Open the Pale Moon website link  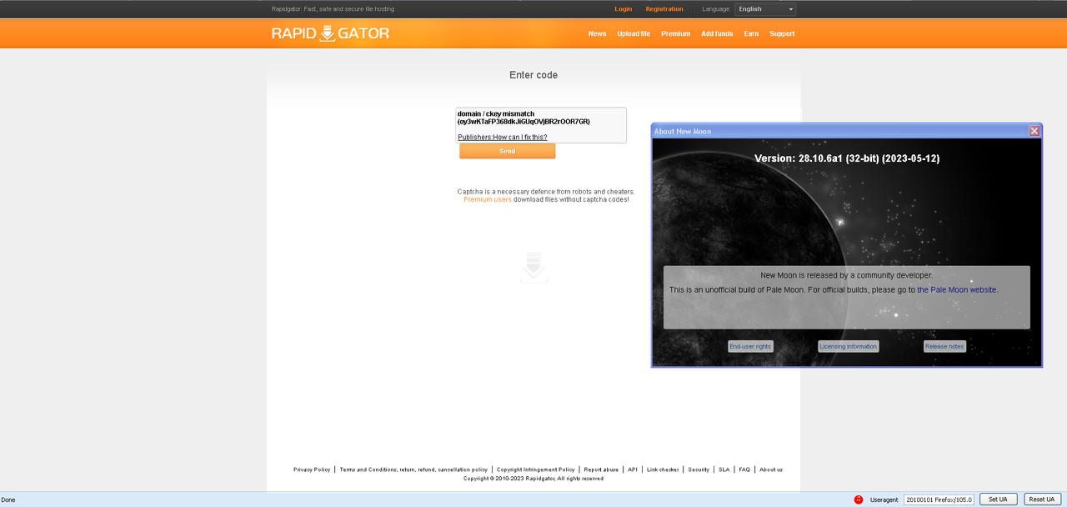click(957, 289)
